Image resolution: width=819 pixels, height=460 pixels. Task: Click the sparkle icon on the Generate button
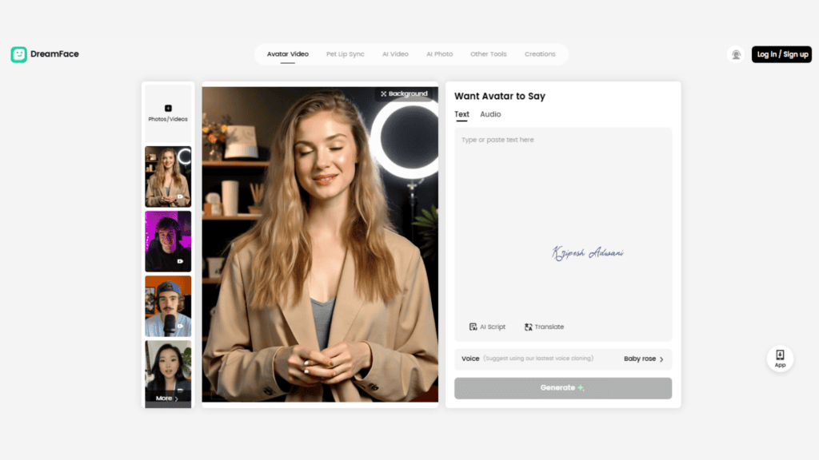click(582, 387)
